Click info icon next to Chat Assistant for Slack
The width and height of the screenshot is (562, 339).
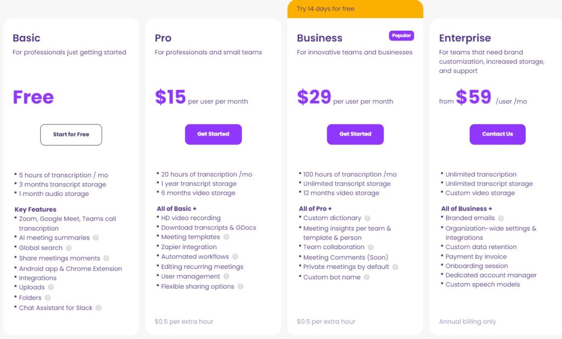pyautogui.click(x=99, y=308)
